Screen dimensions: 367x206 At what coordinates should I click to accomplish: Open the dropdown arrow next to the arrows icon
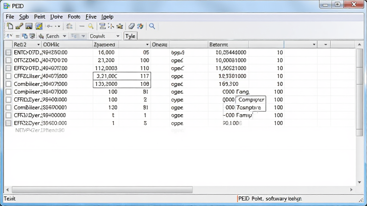point(83,36)
